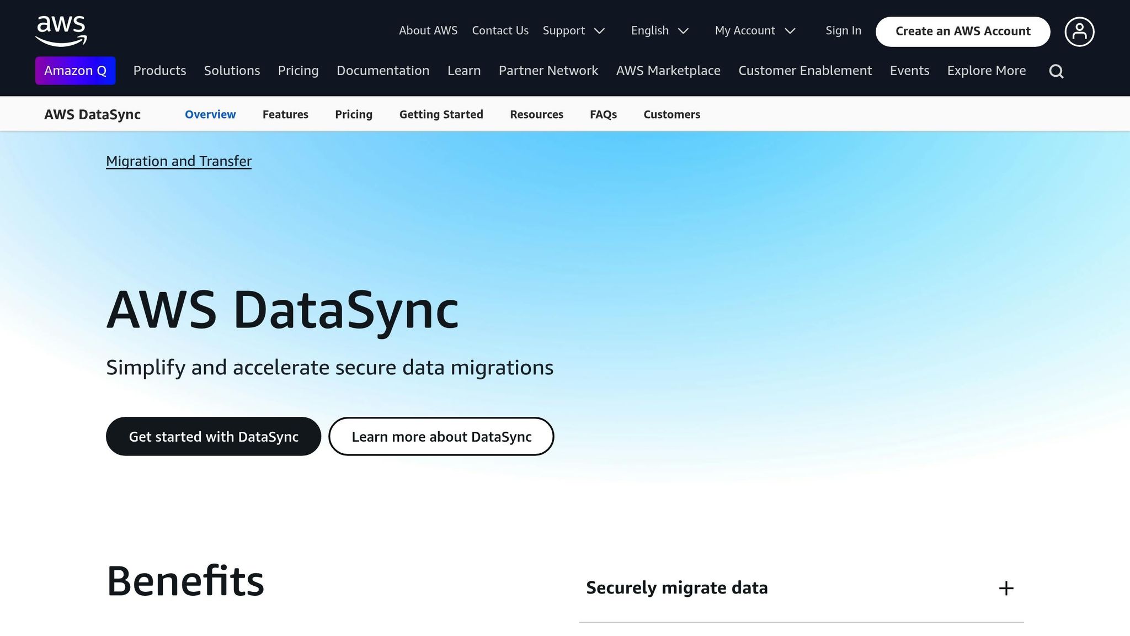Viewport: 1130px width, 636px height.
Task: Open the Documentation menu
Action: [x=383, y=71]
